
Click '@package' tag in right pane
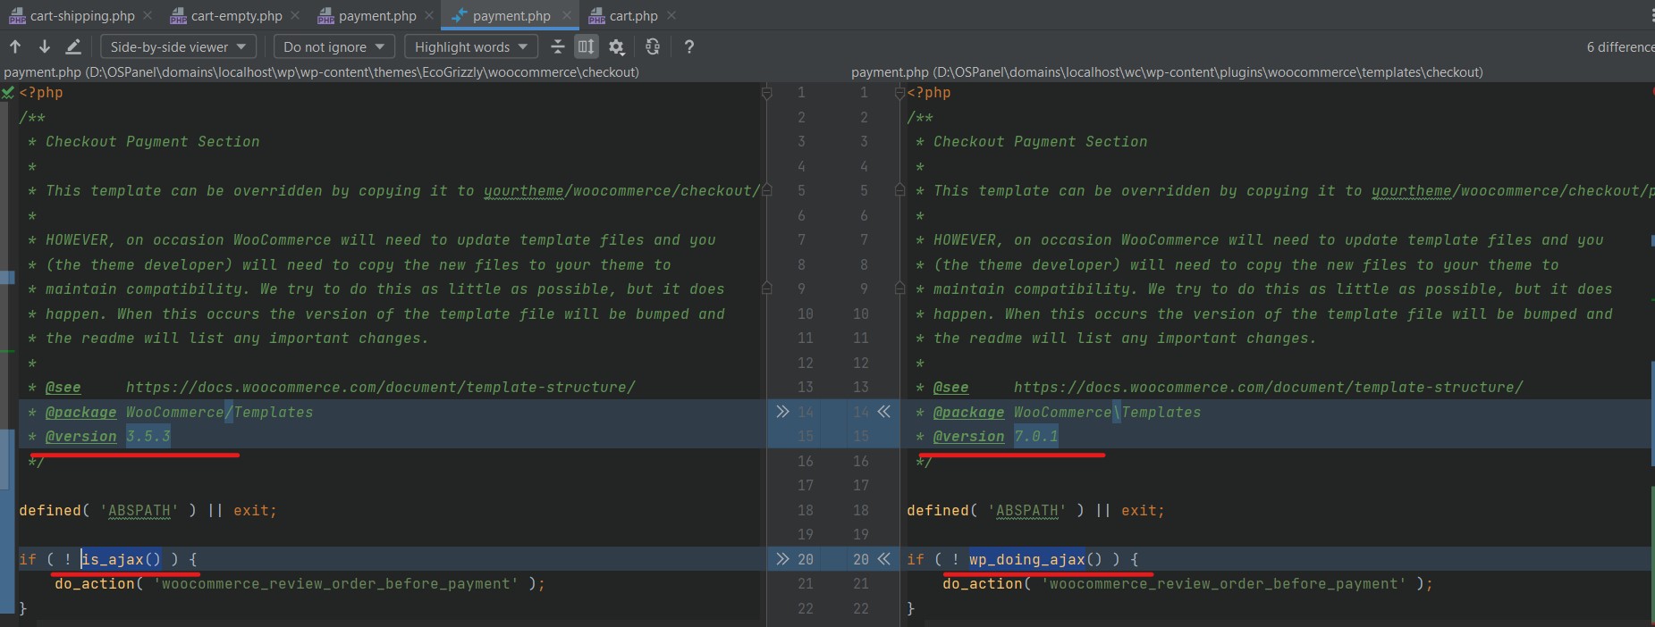[969, 412]
